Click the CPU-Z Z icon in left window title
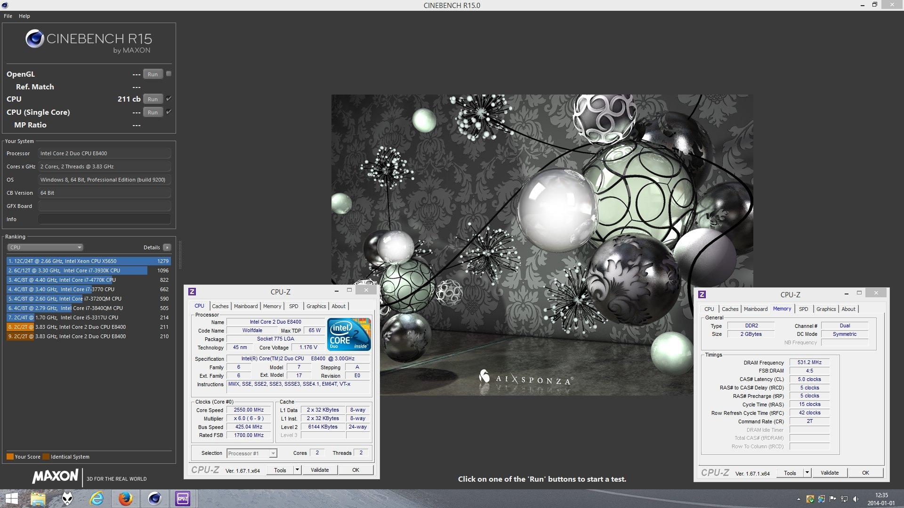This screenshot has height=508, width=904. click(192, 292)
